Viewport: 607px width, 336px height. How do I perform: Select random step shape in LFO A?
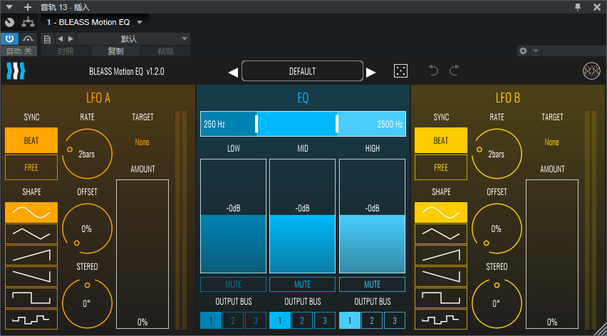click(x=31, y=319)
